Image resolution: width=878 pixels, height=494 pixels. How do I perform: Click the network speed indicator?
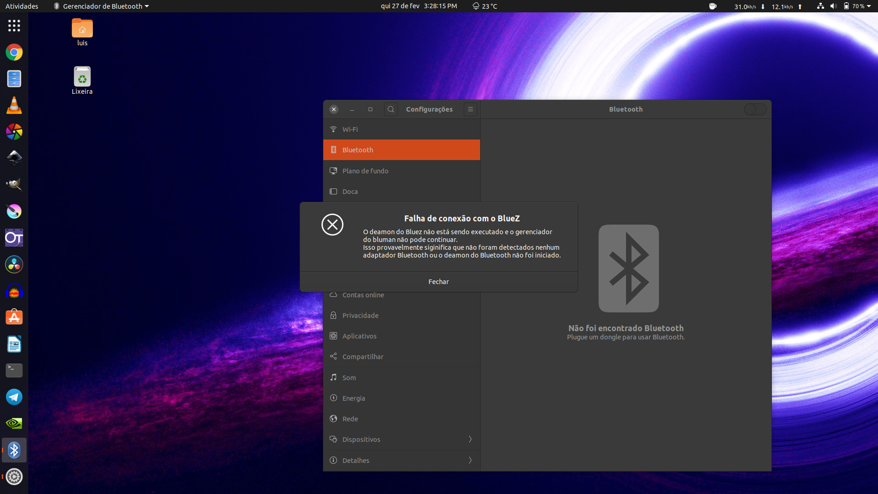click(x=768, y=6)
